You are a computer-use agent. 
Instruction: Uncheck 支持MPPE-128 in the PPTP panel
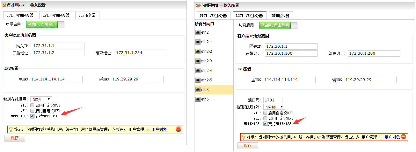point(32,116)
